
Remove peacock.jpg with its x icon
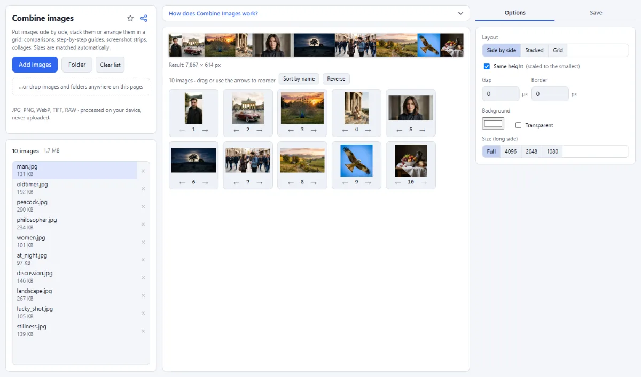pos(143,206)
